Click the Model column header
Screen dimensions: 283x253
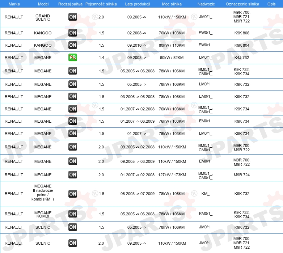43,4
